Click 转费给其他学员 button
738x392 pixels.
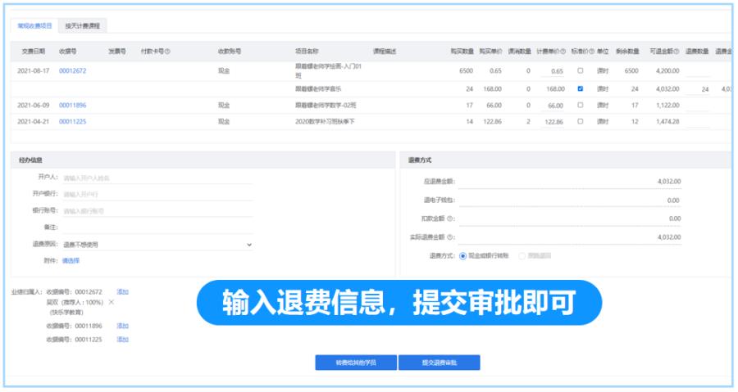click(356, 362)
